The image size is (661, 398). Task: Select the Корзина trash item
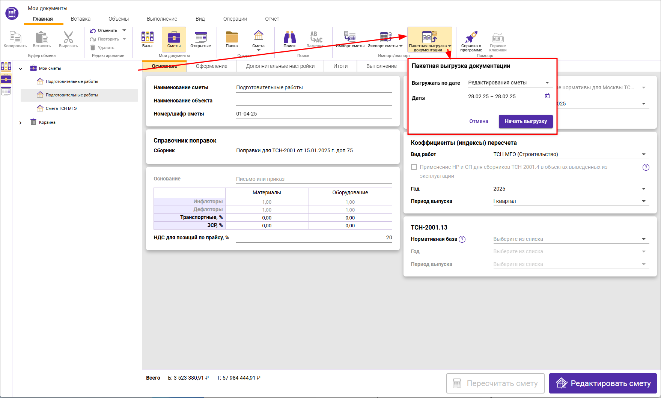click(x=47, y=122)
